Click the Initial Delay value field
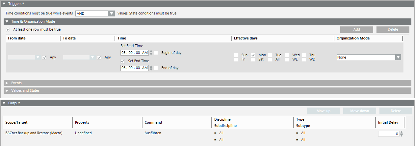The image size is (415, 146). [x=389, y=134]
